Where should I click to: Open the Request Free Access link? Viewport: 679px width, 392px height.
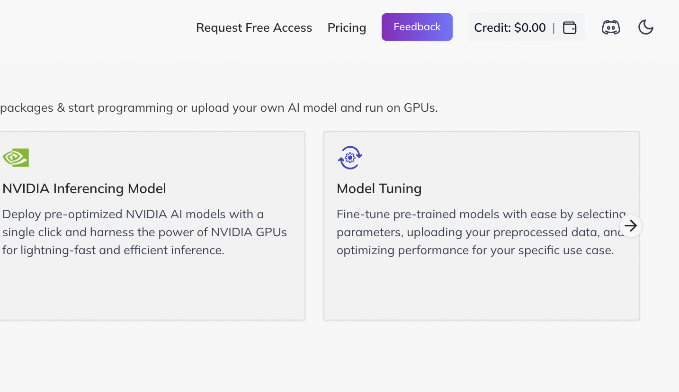pos(254,28)
